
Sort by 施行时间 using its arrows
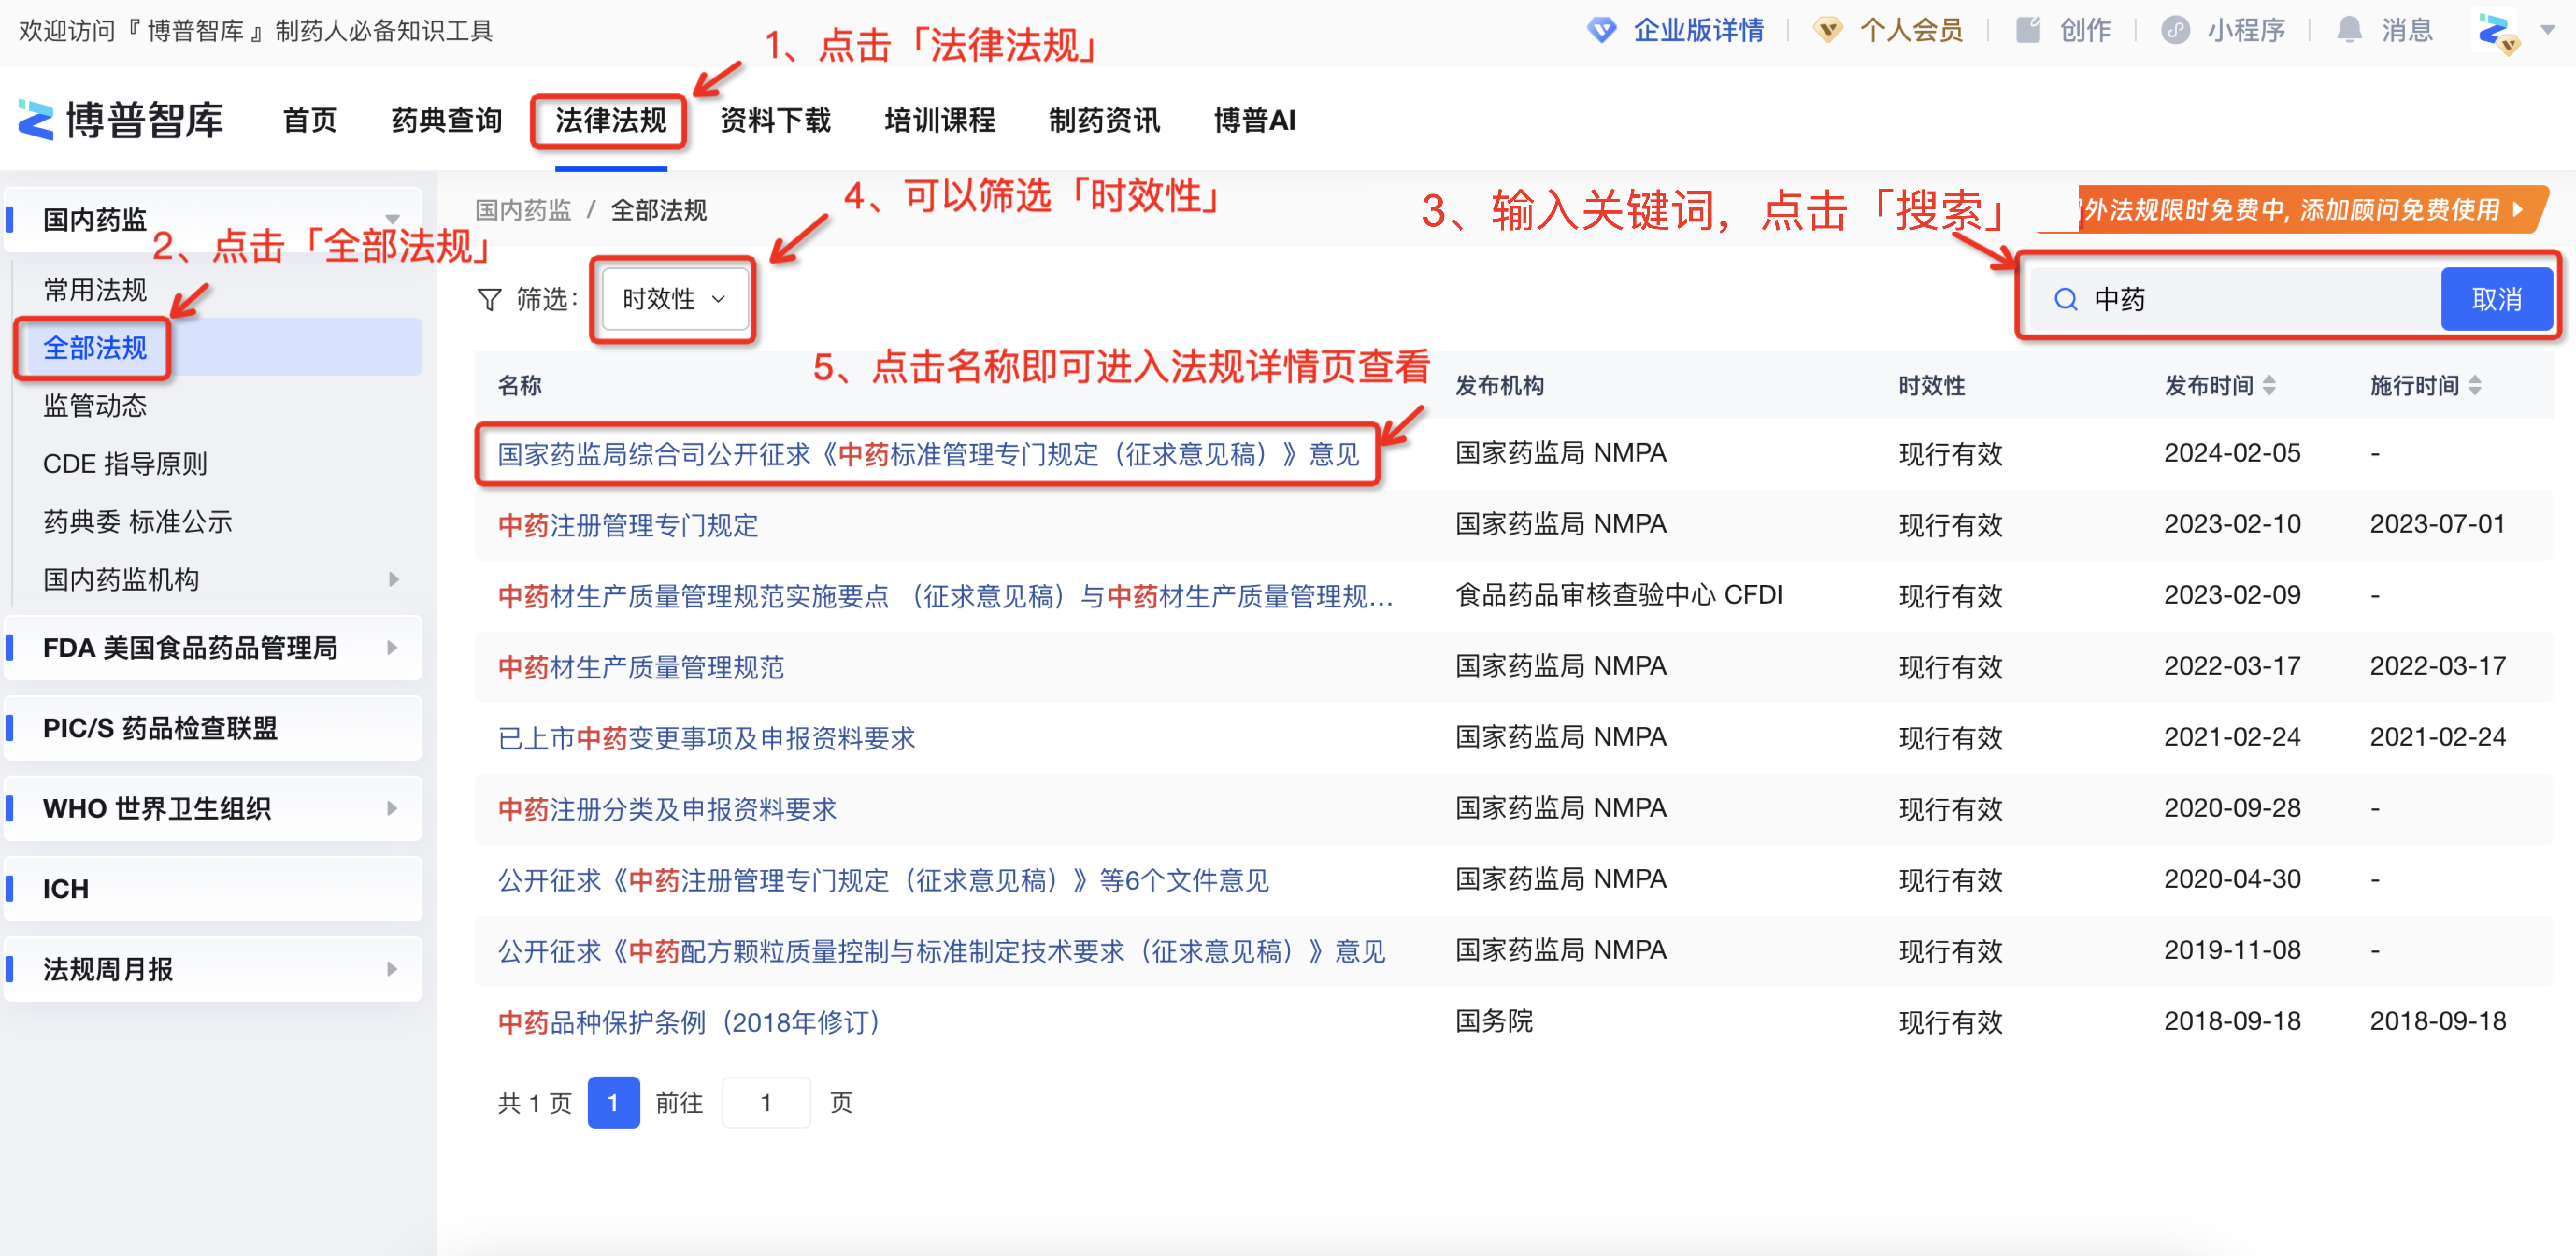tap(2474, 385)
